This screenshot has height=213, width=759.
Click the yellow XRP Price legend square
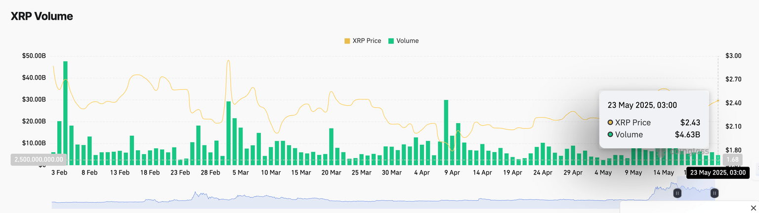coord(347,41)
